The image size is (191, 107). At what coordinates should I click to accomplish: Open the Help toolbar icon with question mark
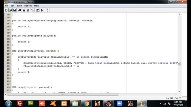47,10
